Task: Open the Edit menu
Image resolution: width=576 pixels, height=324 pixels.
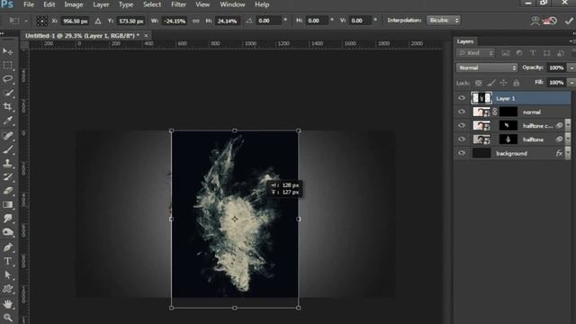Action: click(49, 4)
